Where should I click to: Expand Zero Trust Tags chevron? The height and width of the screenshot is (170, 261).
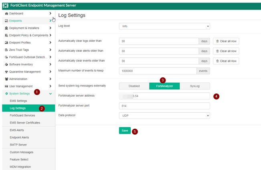50,50
